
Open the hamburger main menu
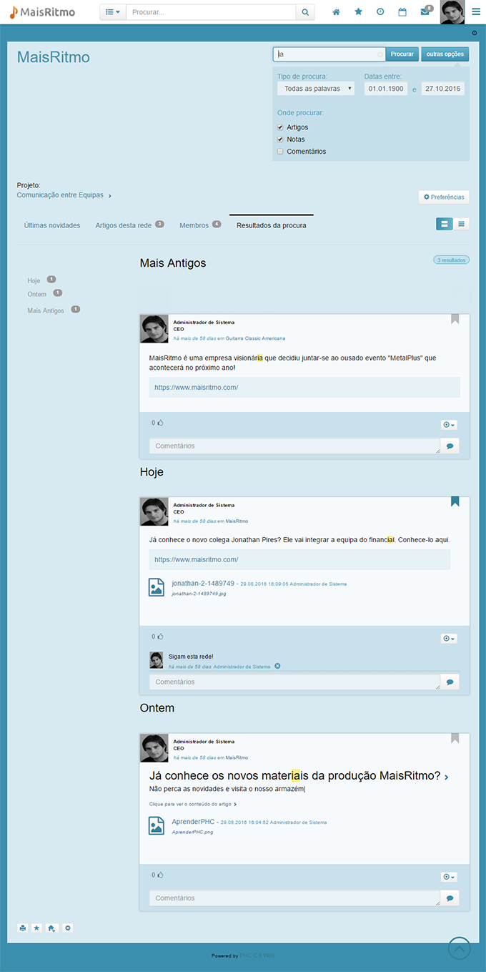coord(476,12)
